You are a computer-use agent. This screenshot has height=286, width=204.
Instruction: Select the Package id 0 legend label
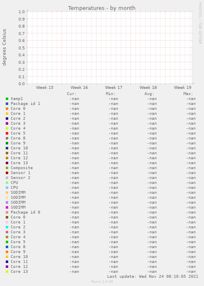tap(25, 212)
